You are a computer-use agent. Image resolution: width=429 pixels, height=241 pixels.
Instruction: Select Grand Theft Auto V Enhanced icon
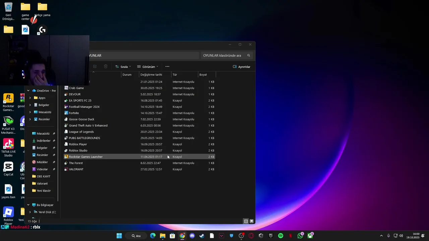(66, 126)
